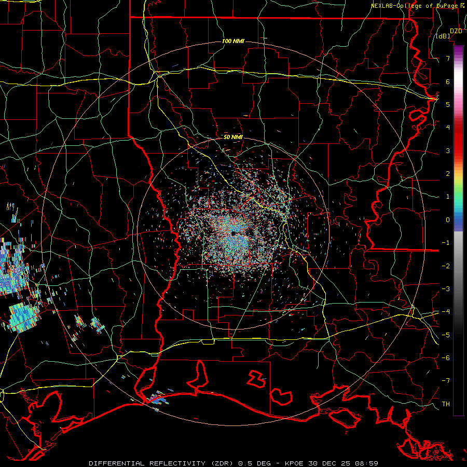The image size is (467, 467).
Task: Click the red section of the color bar
Action: point(458,140)
